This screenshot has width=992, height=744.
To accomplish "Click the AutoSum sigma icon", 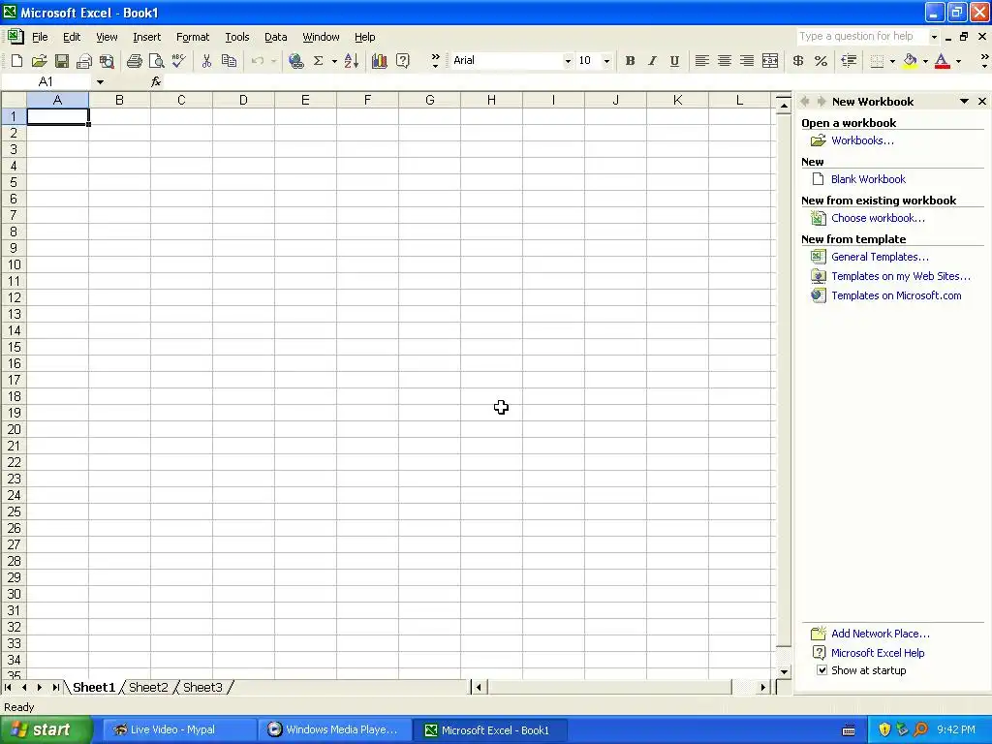I will coord(318,61).
